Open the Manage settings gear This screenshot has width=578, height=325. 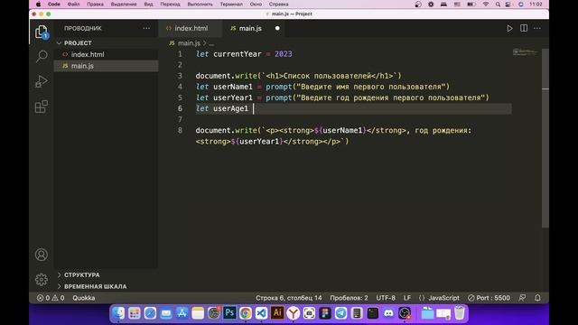click(42, 279)
